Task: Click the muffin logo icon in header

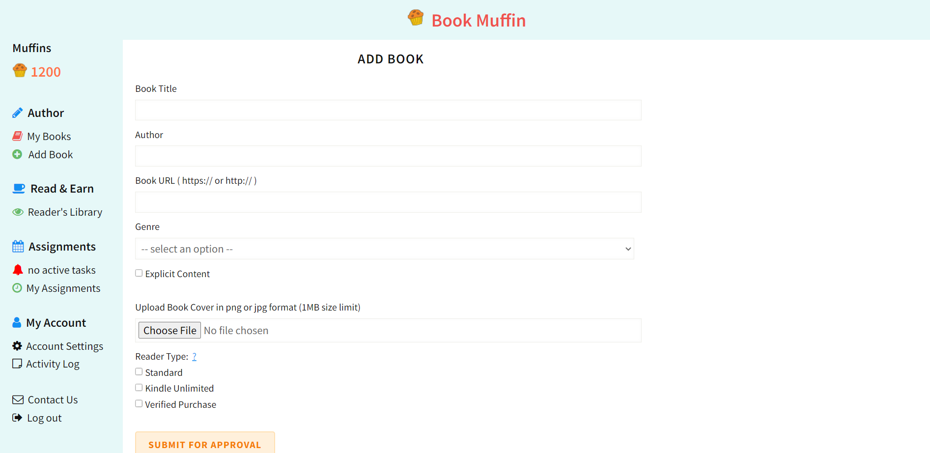Action: [416, 18]
